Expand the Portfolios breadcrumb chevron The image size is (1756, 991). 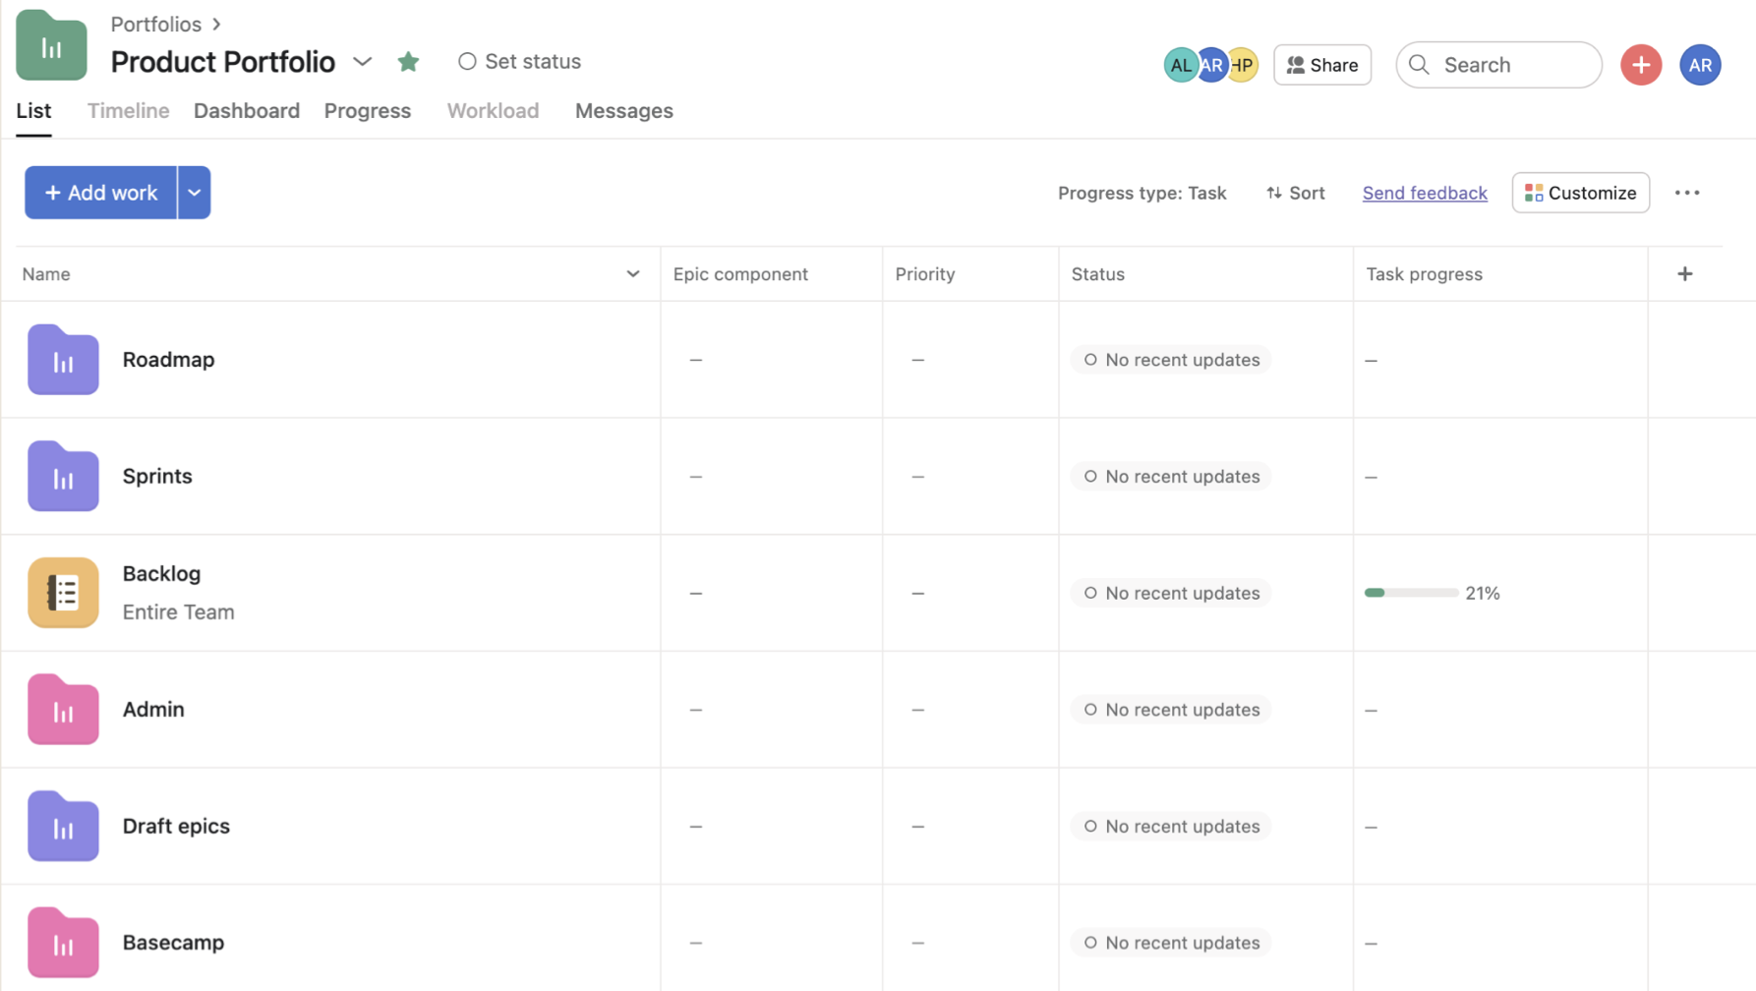(216, 24)
